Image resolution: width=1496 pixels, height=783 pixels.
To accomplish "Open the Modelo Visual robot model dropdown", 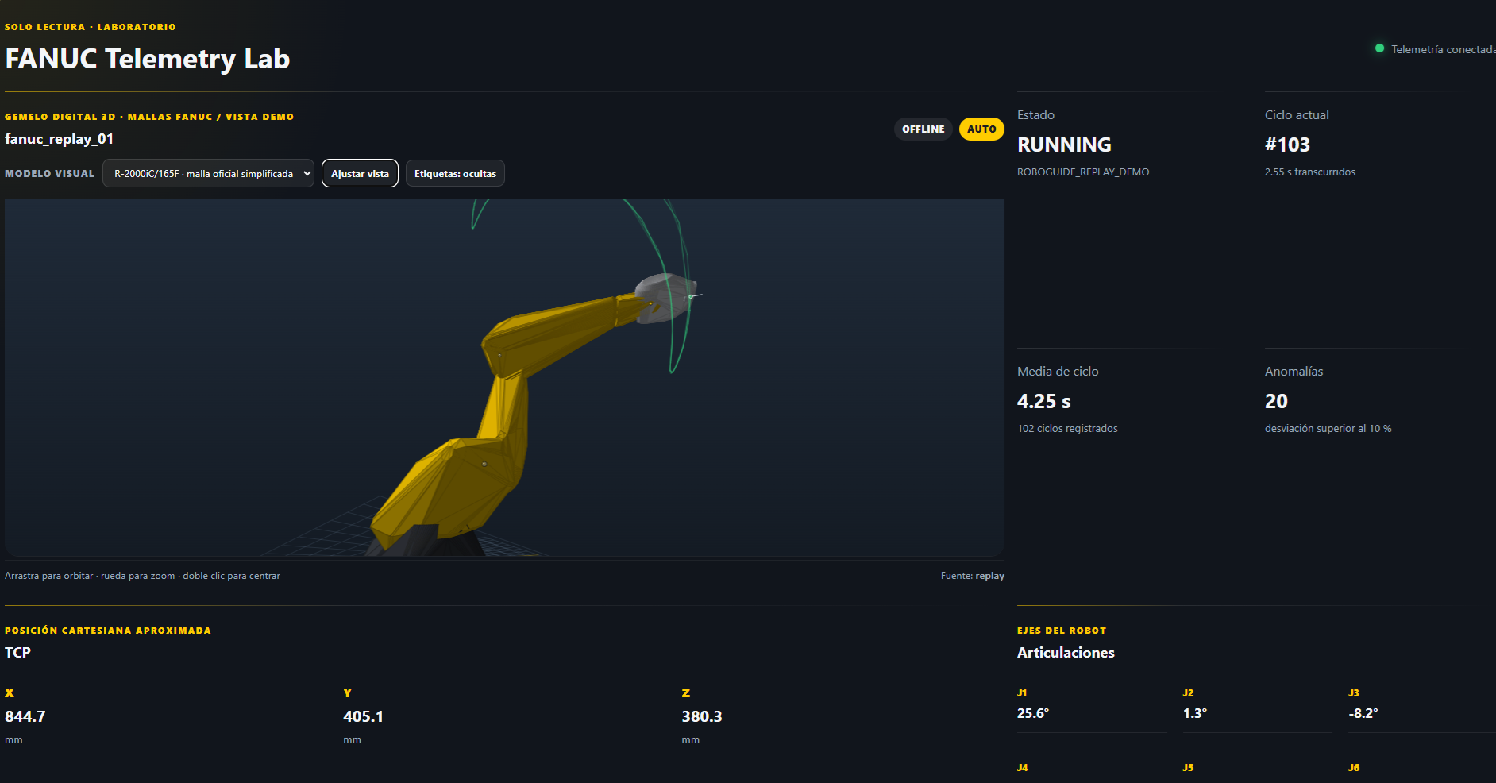I will 208,173.
